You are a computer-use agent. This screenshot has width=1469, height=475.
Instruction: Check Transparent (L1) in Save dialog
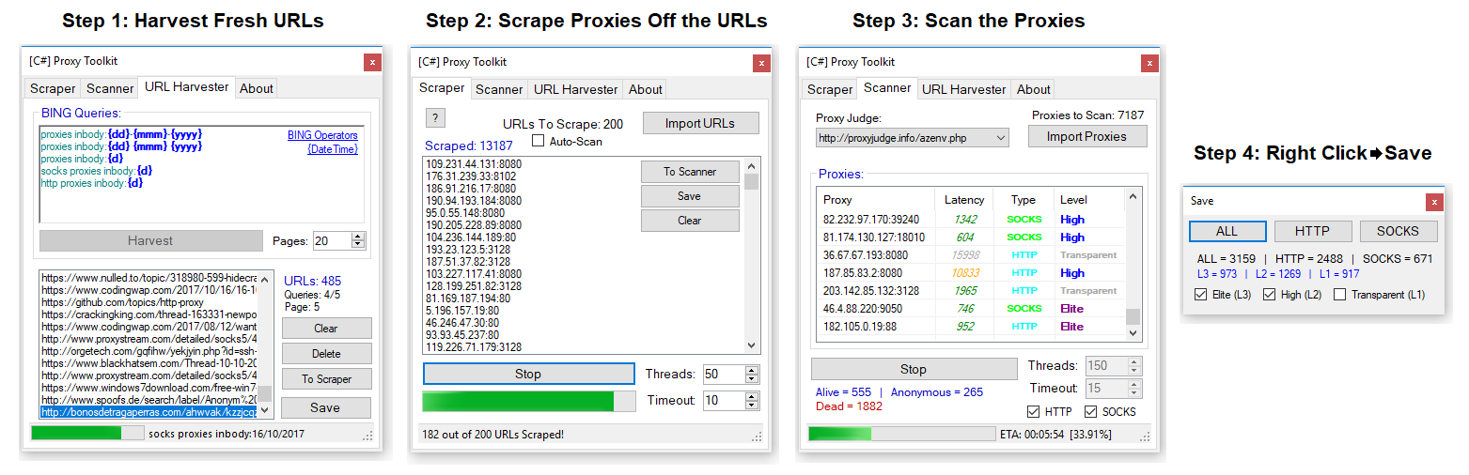(x=1339, y=295)
